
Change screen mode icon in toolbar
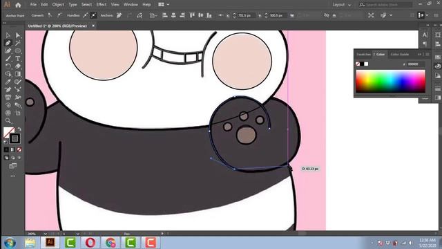point(12,166)
